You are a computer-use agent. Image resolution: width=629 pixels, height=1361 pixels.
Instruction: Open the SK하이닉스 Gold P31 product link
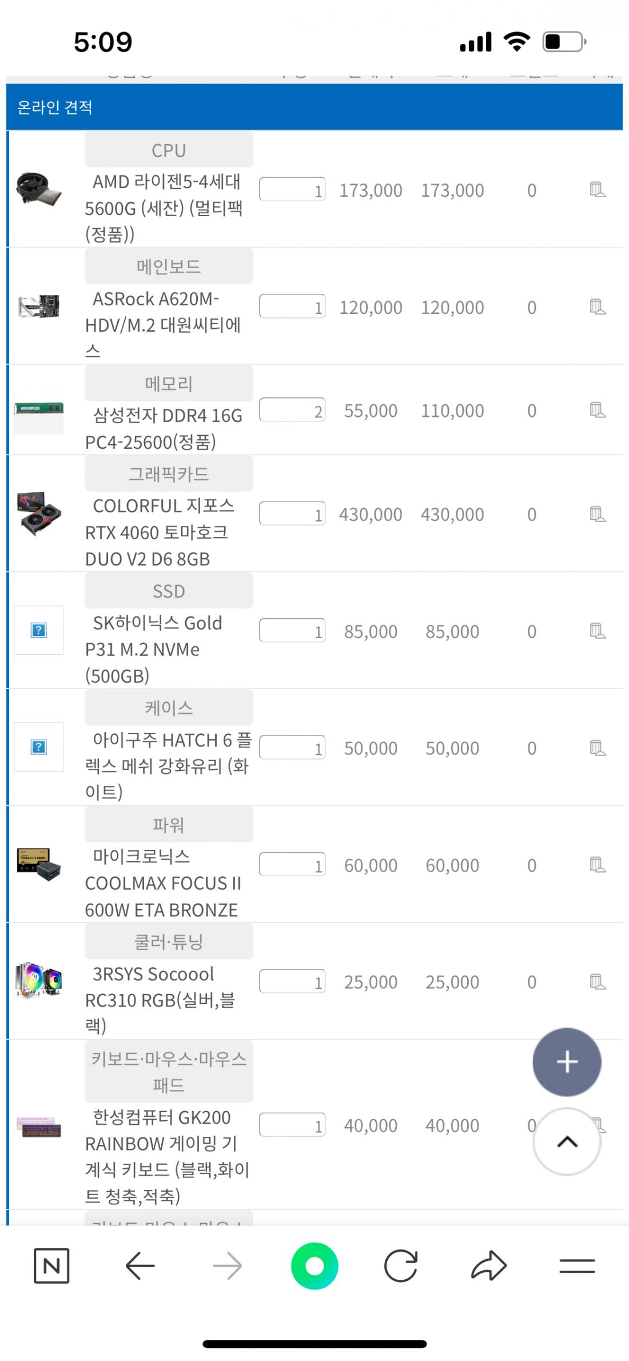pos(153,649)
